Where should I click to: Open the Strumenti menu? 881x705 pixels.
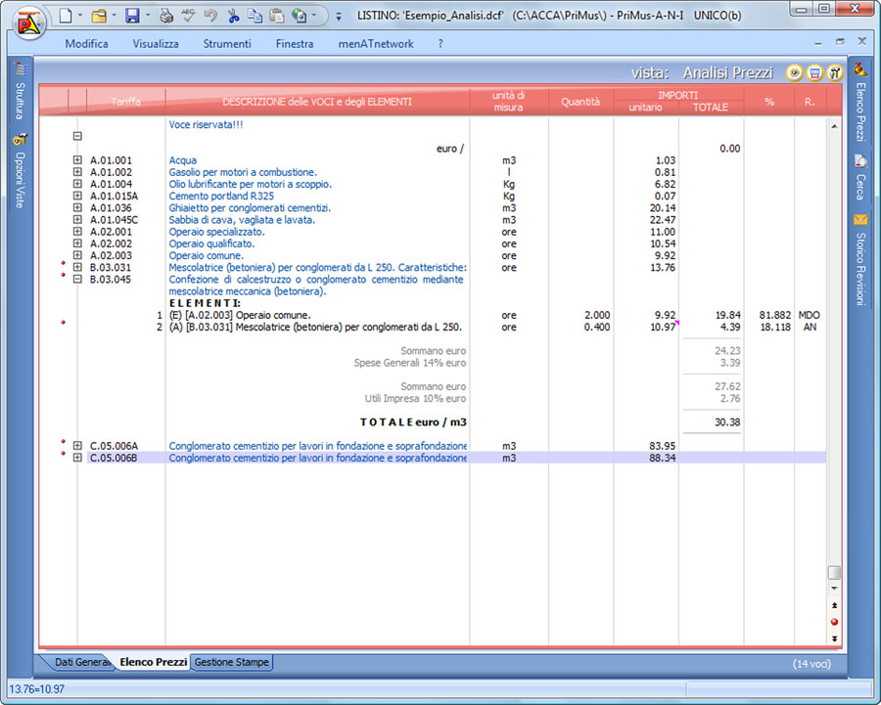point(227,44)
